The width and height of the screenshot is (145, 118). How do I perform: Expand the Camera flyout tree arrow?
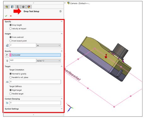[x=65, y=3]
